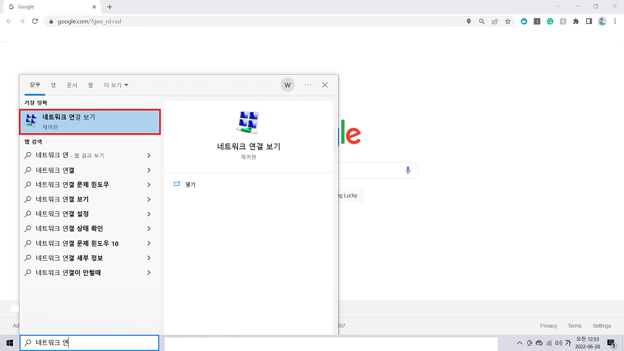The width and height of the screenshot is (624, 351).
Task: Click the share page icon
Action: pyautogui.click(x=495, y=21)
